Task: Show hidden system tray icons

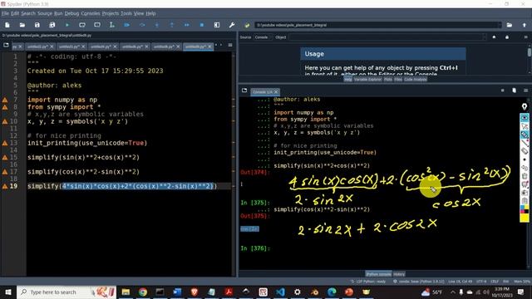Action: coord(452,292)
